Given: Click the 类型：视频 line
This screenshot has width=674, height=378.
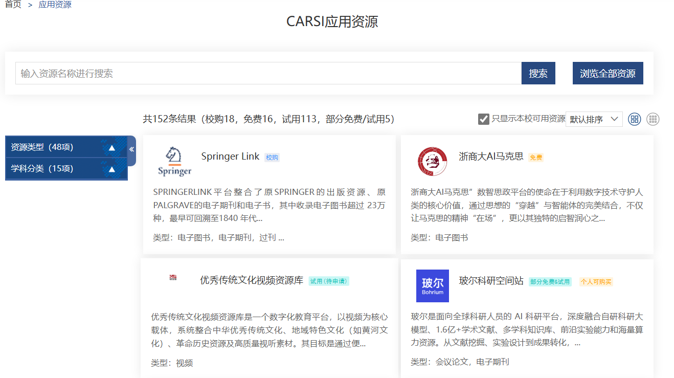Looking at the screenshot, I should [172, 363].
